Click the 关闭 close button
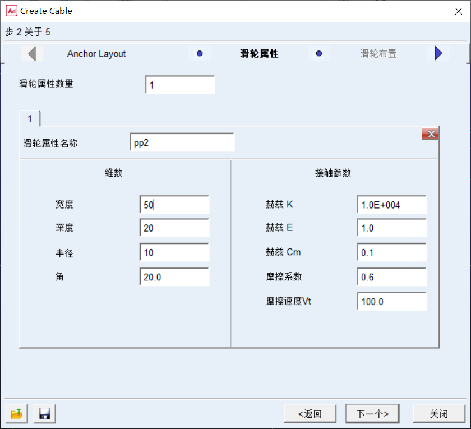 pyautogui.click(x=439, y=414)
